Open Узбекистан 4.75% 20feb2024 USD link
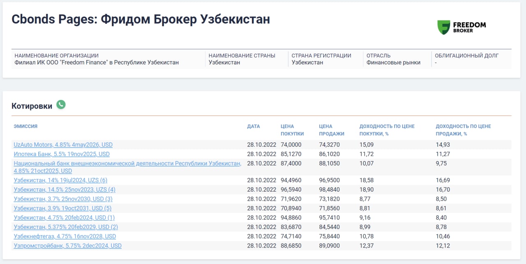 (64, 218)
